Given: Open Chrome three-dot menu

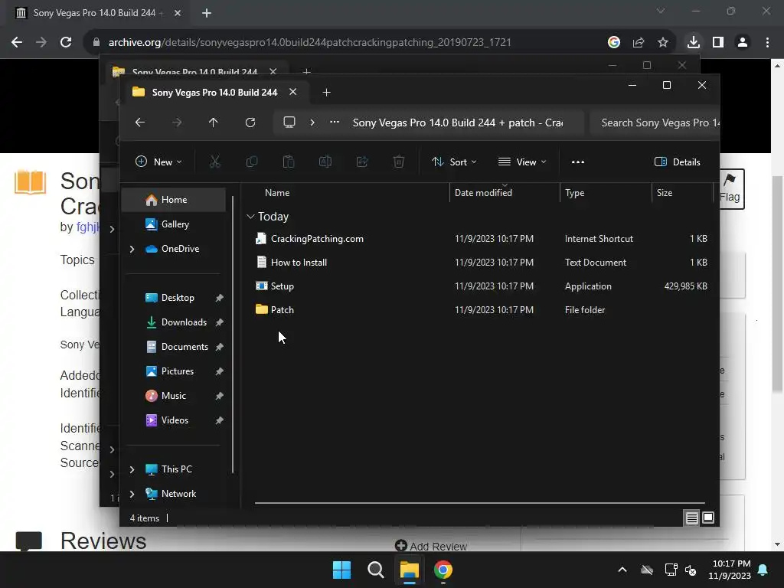Looking at the screenshot, I should 767,42.
